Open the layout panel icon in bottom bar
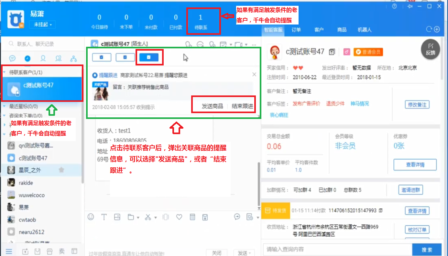This screenshot has width=448, height=256. click(74, 251)
